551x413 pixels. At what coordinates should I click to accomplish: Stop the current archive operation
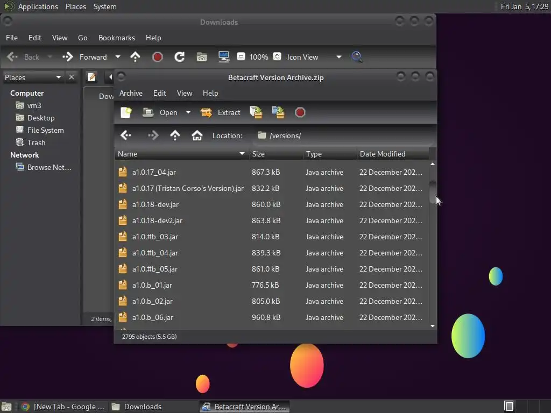(x=300, y=112)
